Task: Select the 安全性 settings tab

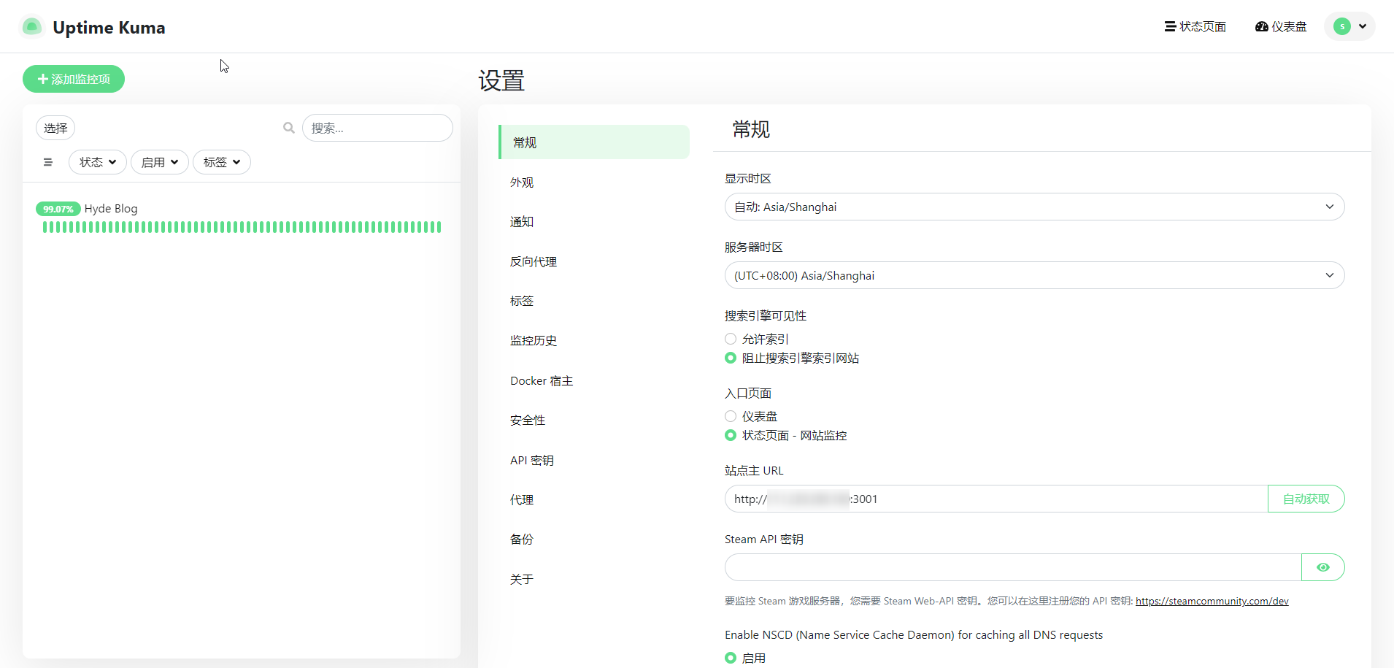Action: click(x=594, y=420)
